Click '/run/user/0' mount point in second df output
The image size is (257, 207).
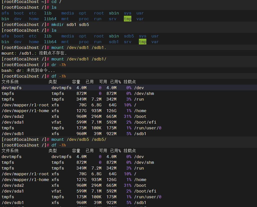pyautogui.click(x=148, y=197)
